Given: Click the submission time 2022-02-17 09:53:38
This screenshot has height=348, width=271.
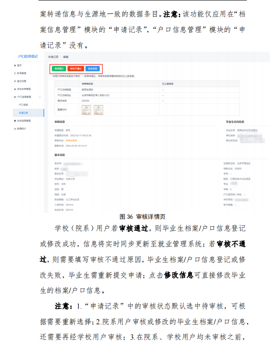Looking at the screenshot, I should pos(80,136).
